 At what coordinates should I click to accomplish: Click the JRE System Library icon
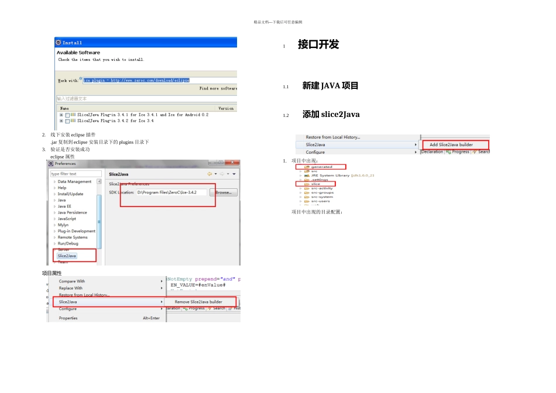(x=307, y=175)
